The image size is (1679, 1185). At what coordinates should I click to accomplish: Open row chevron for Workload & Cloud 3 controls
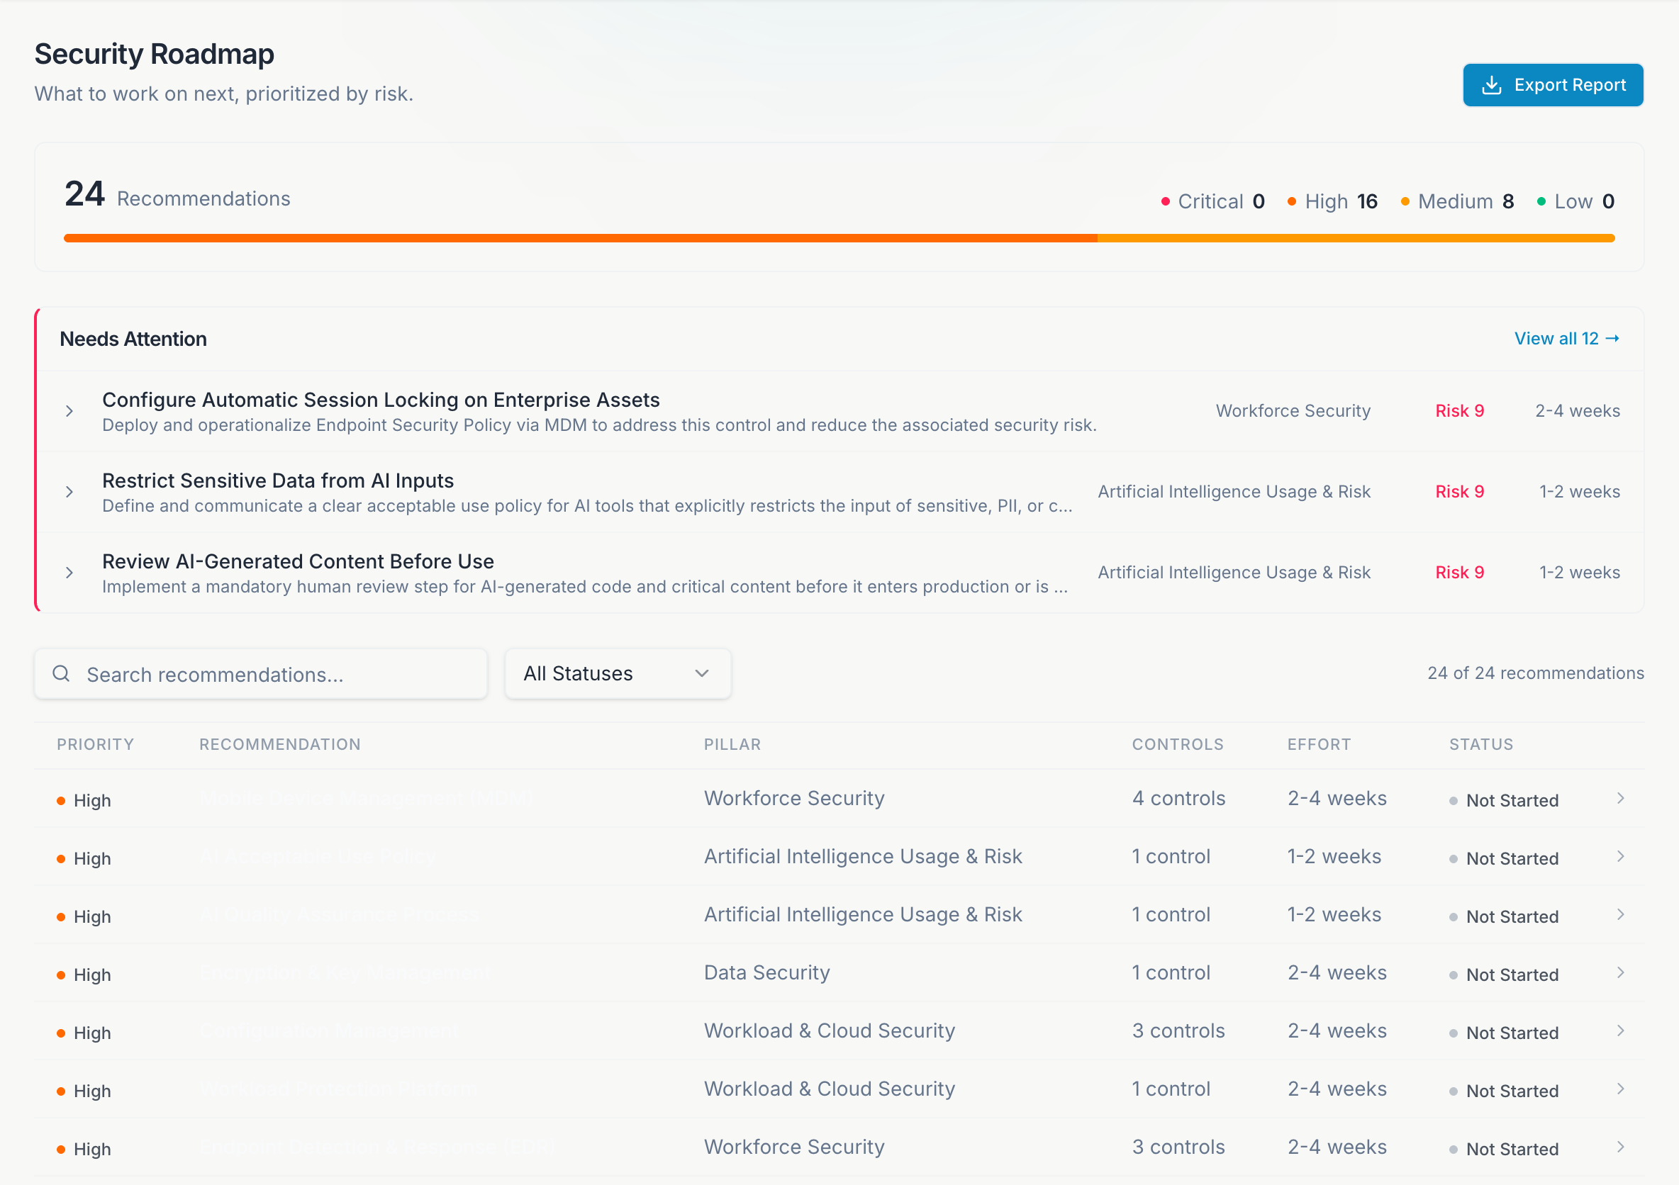[x=1620, y=1030]
